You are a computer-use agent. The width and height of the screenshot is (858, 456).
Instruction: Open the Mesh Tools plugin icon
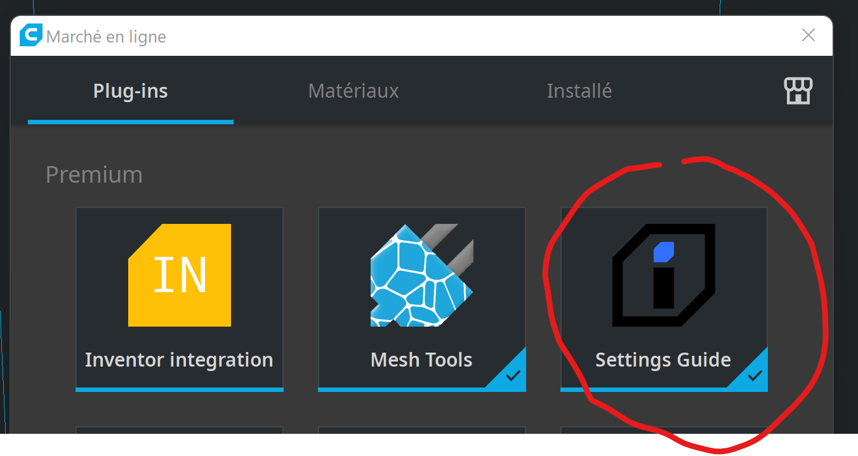tap(422, 275)
